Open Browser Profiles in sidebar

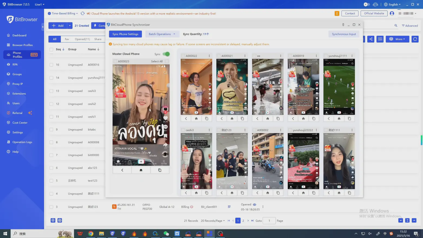22,45
